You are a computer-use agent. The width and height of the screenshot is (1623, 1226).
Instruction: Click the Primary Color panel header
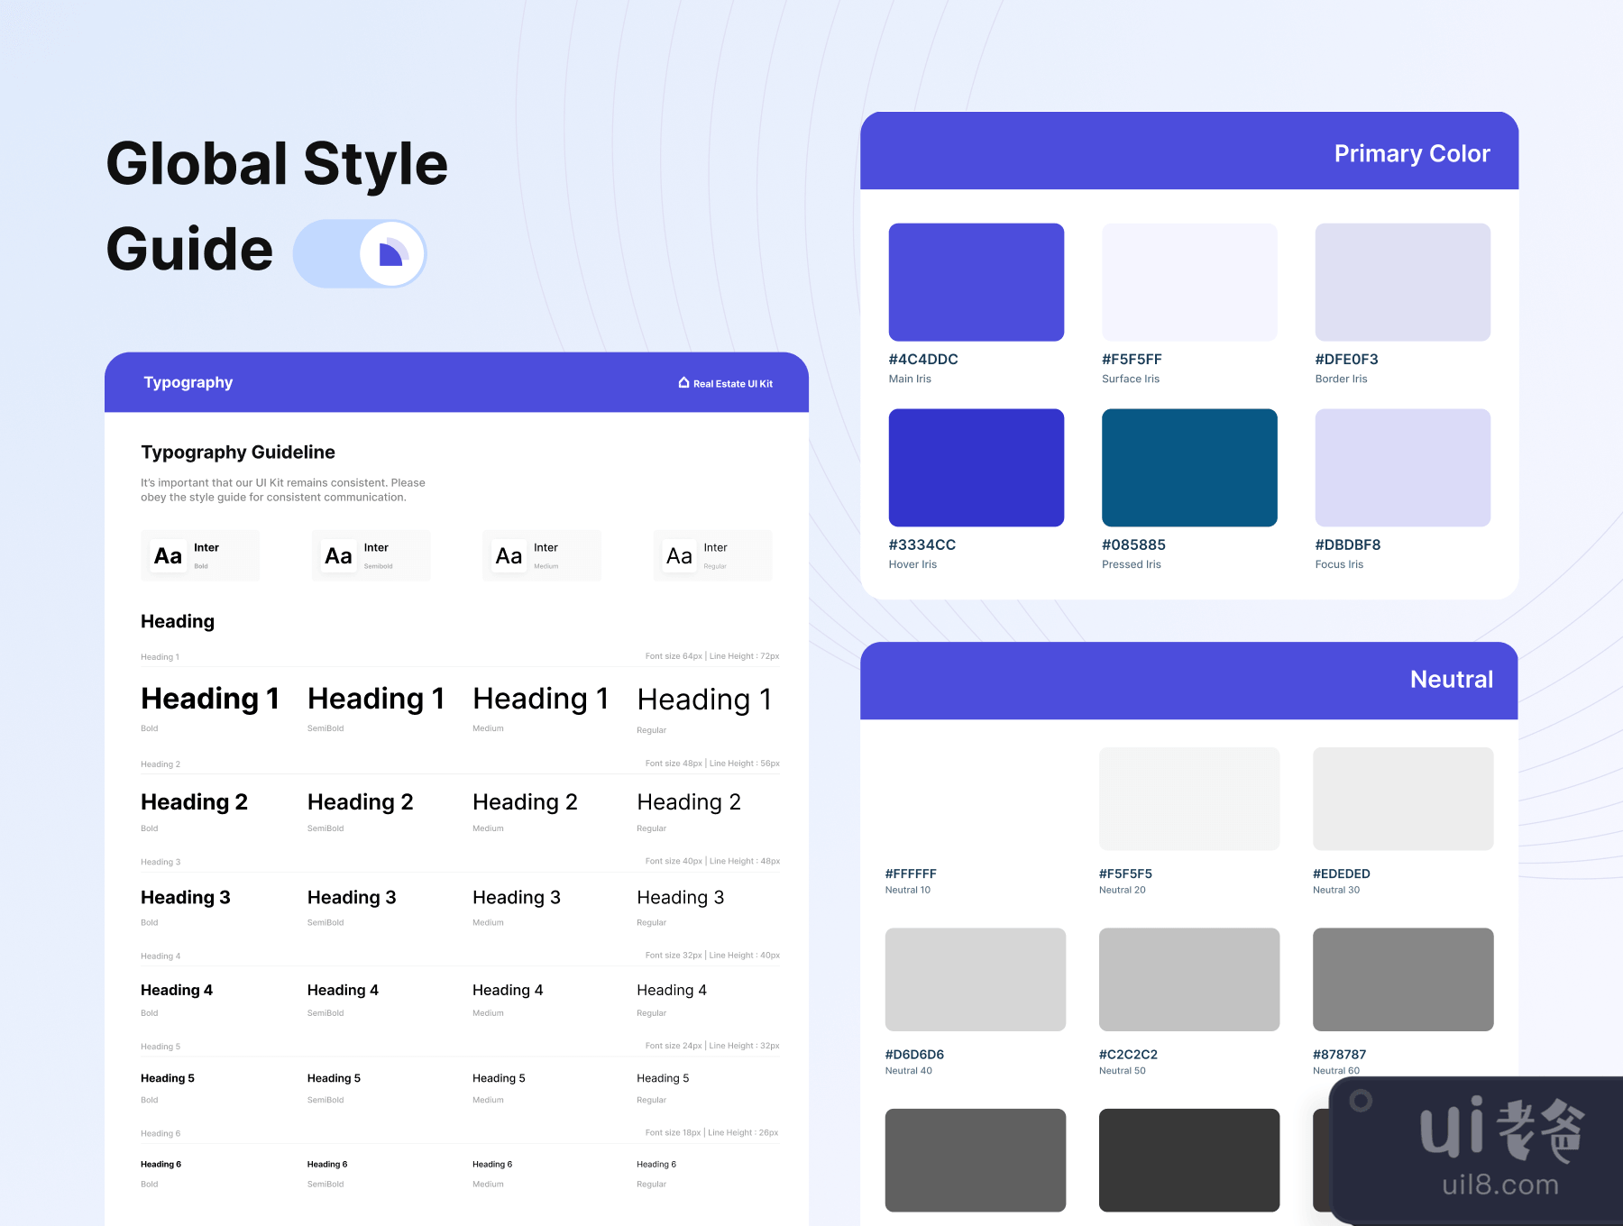click(x=1411, y=153)
